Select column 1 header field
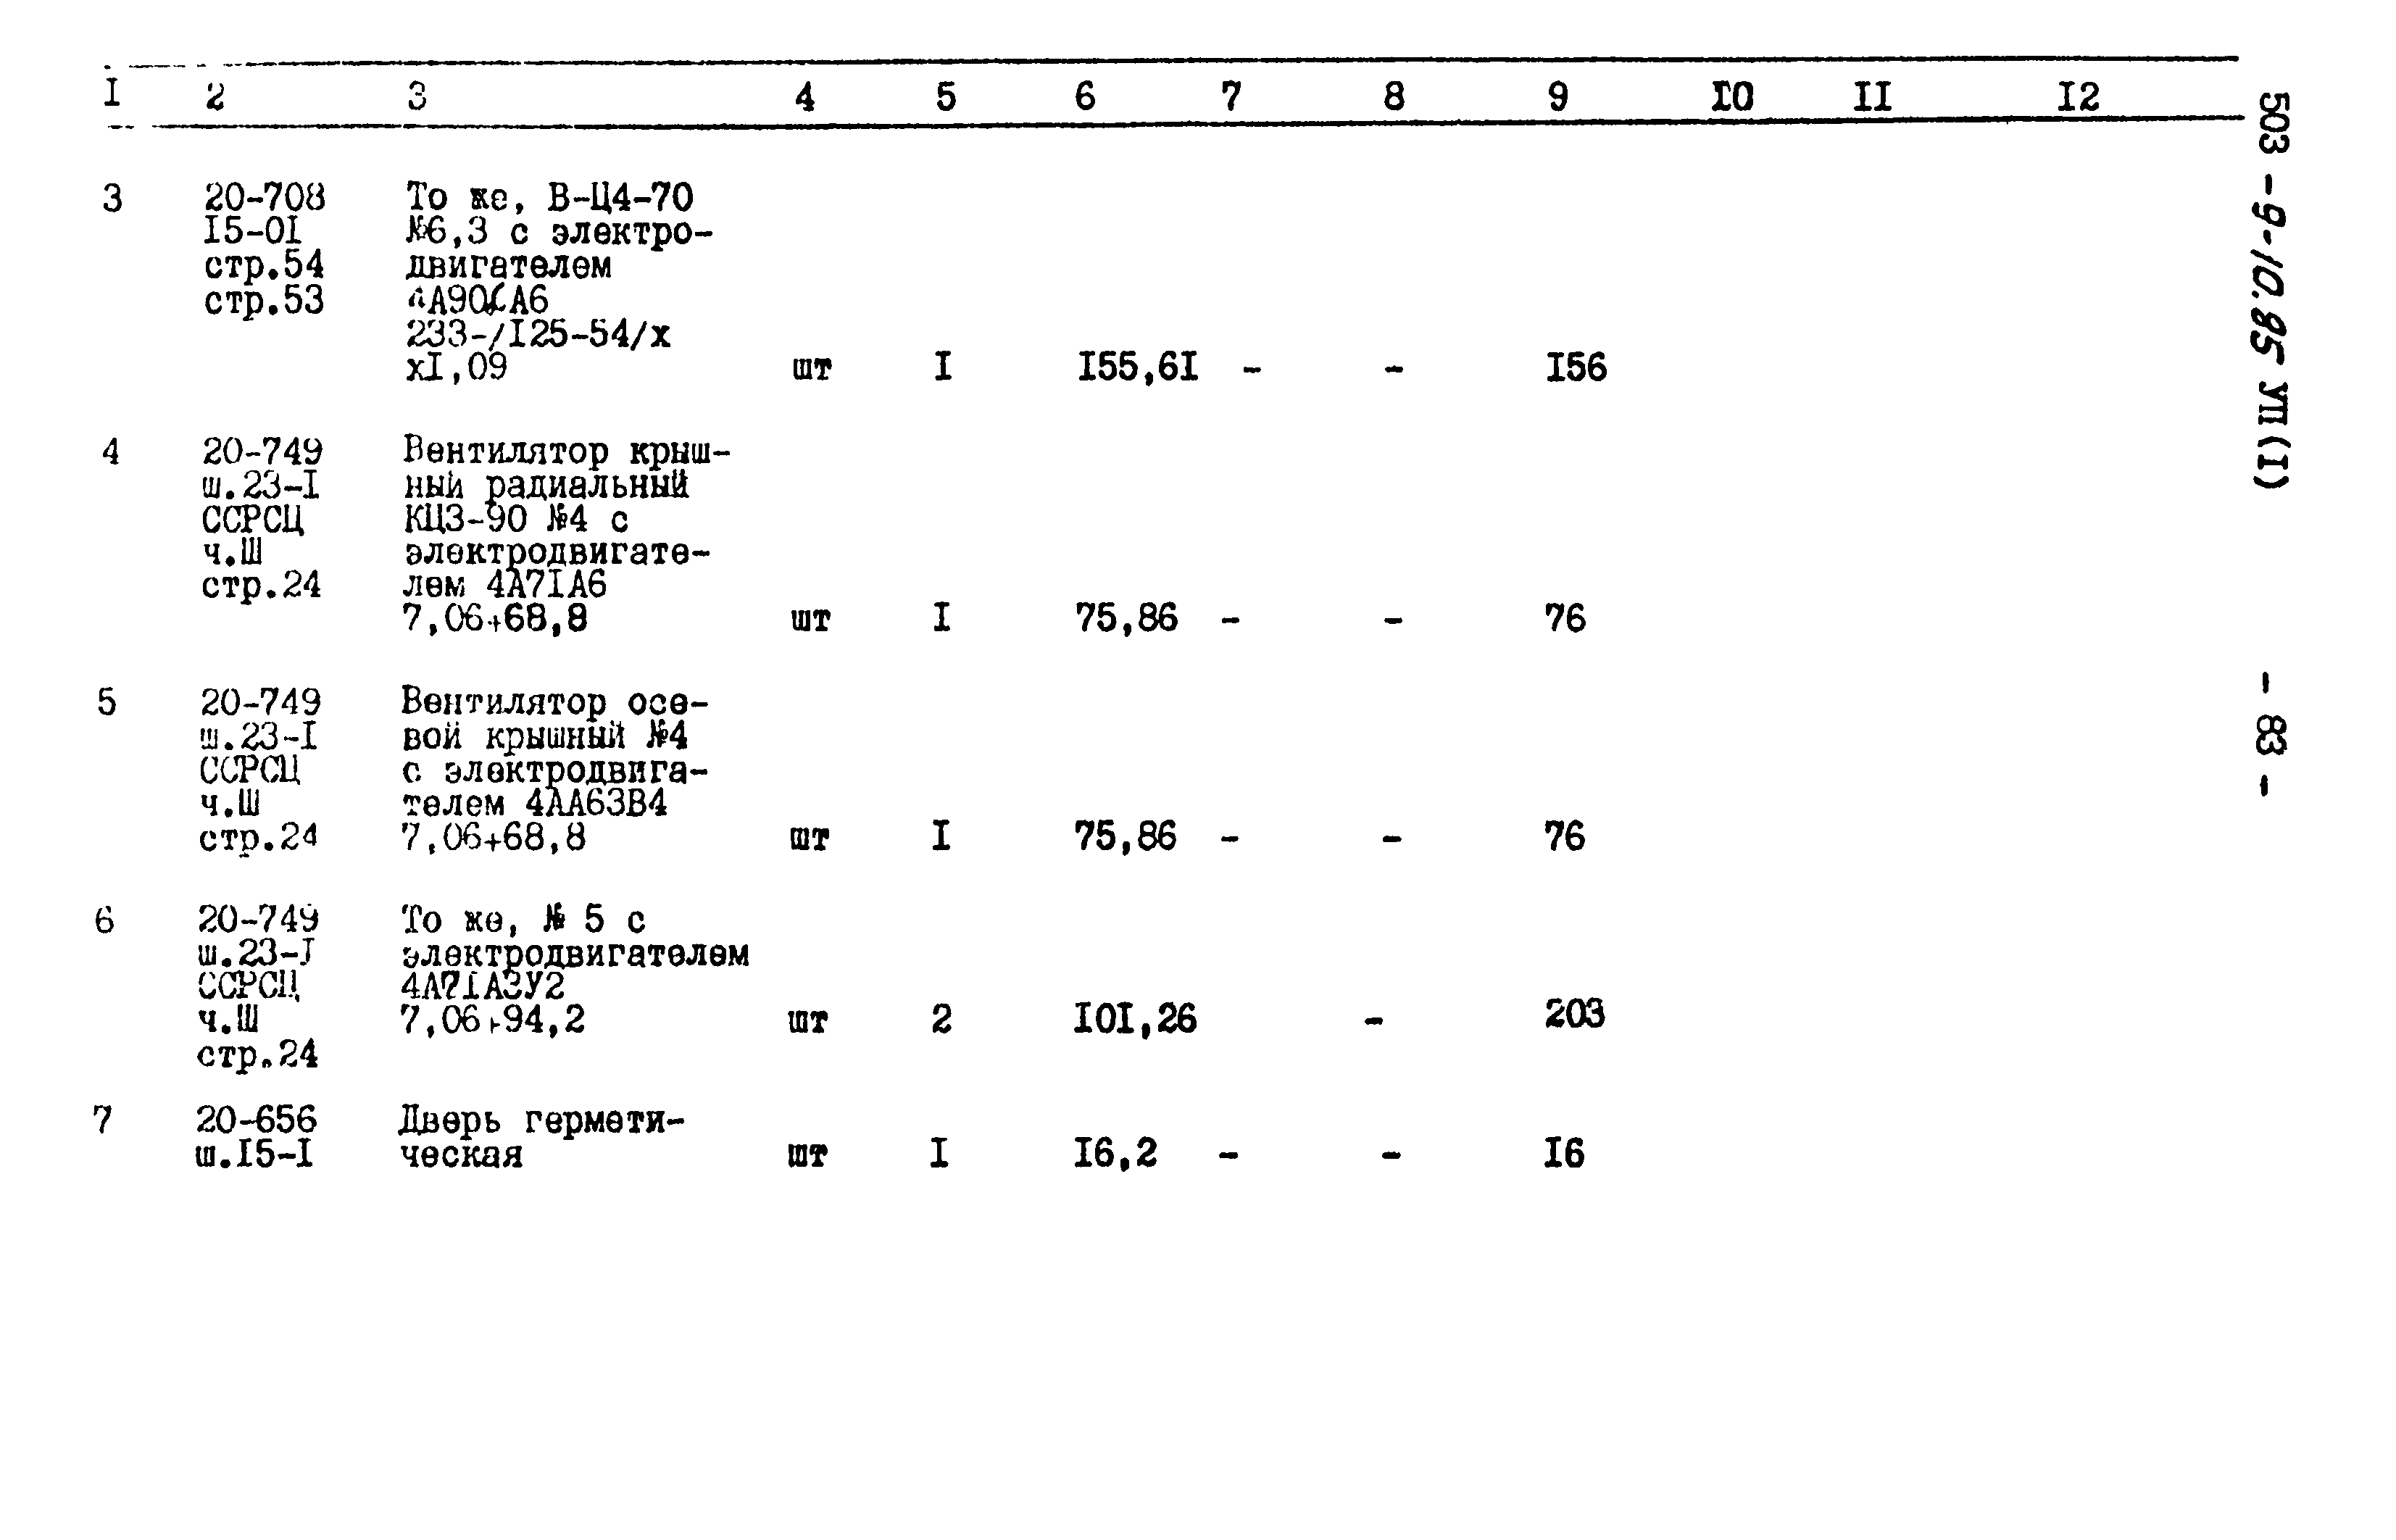The width and height of the screenshot is (2396, 1540). [98, 96]
